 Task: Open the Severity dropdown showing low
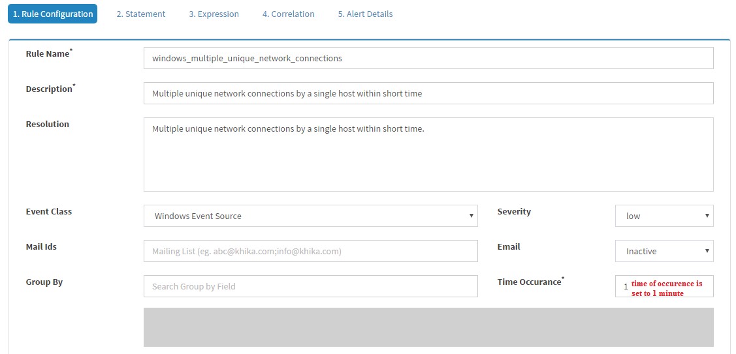tap(664, 216)
